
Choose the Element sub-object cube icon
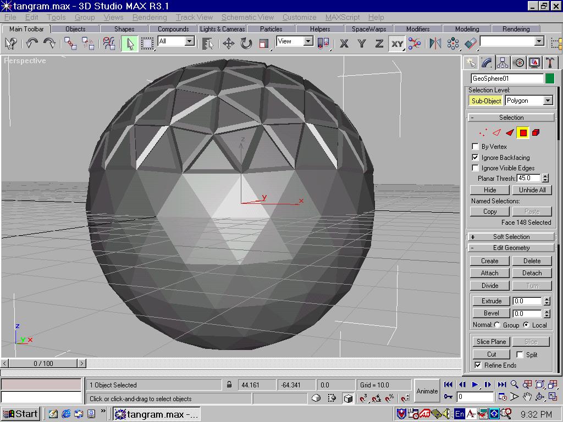pos(536,132)
